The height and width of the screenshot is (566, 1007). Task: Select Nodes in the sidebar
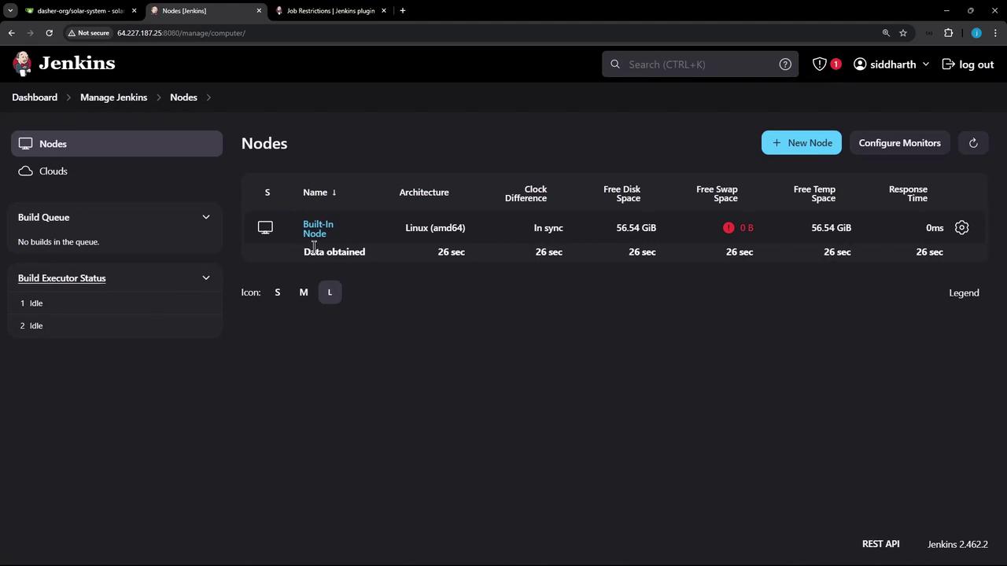pos(116,144)
